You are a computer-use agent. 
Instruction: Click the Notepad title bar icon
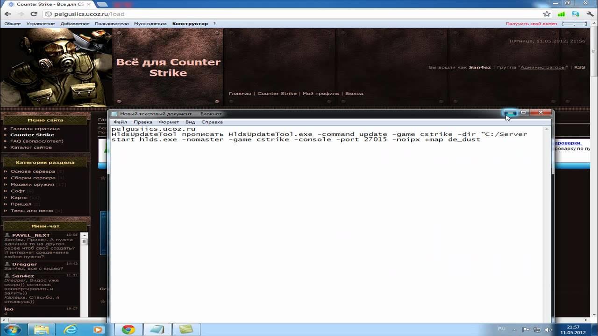tap(114, 114)
